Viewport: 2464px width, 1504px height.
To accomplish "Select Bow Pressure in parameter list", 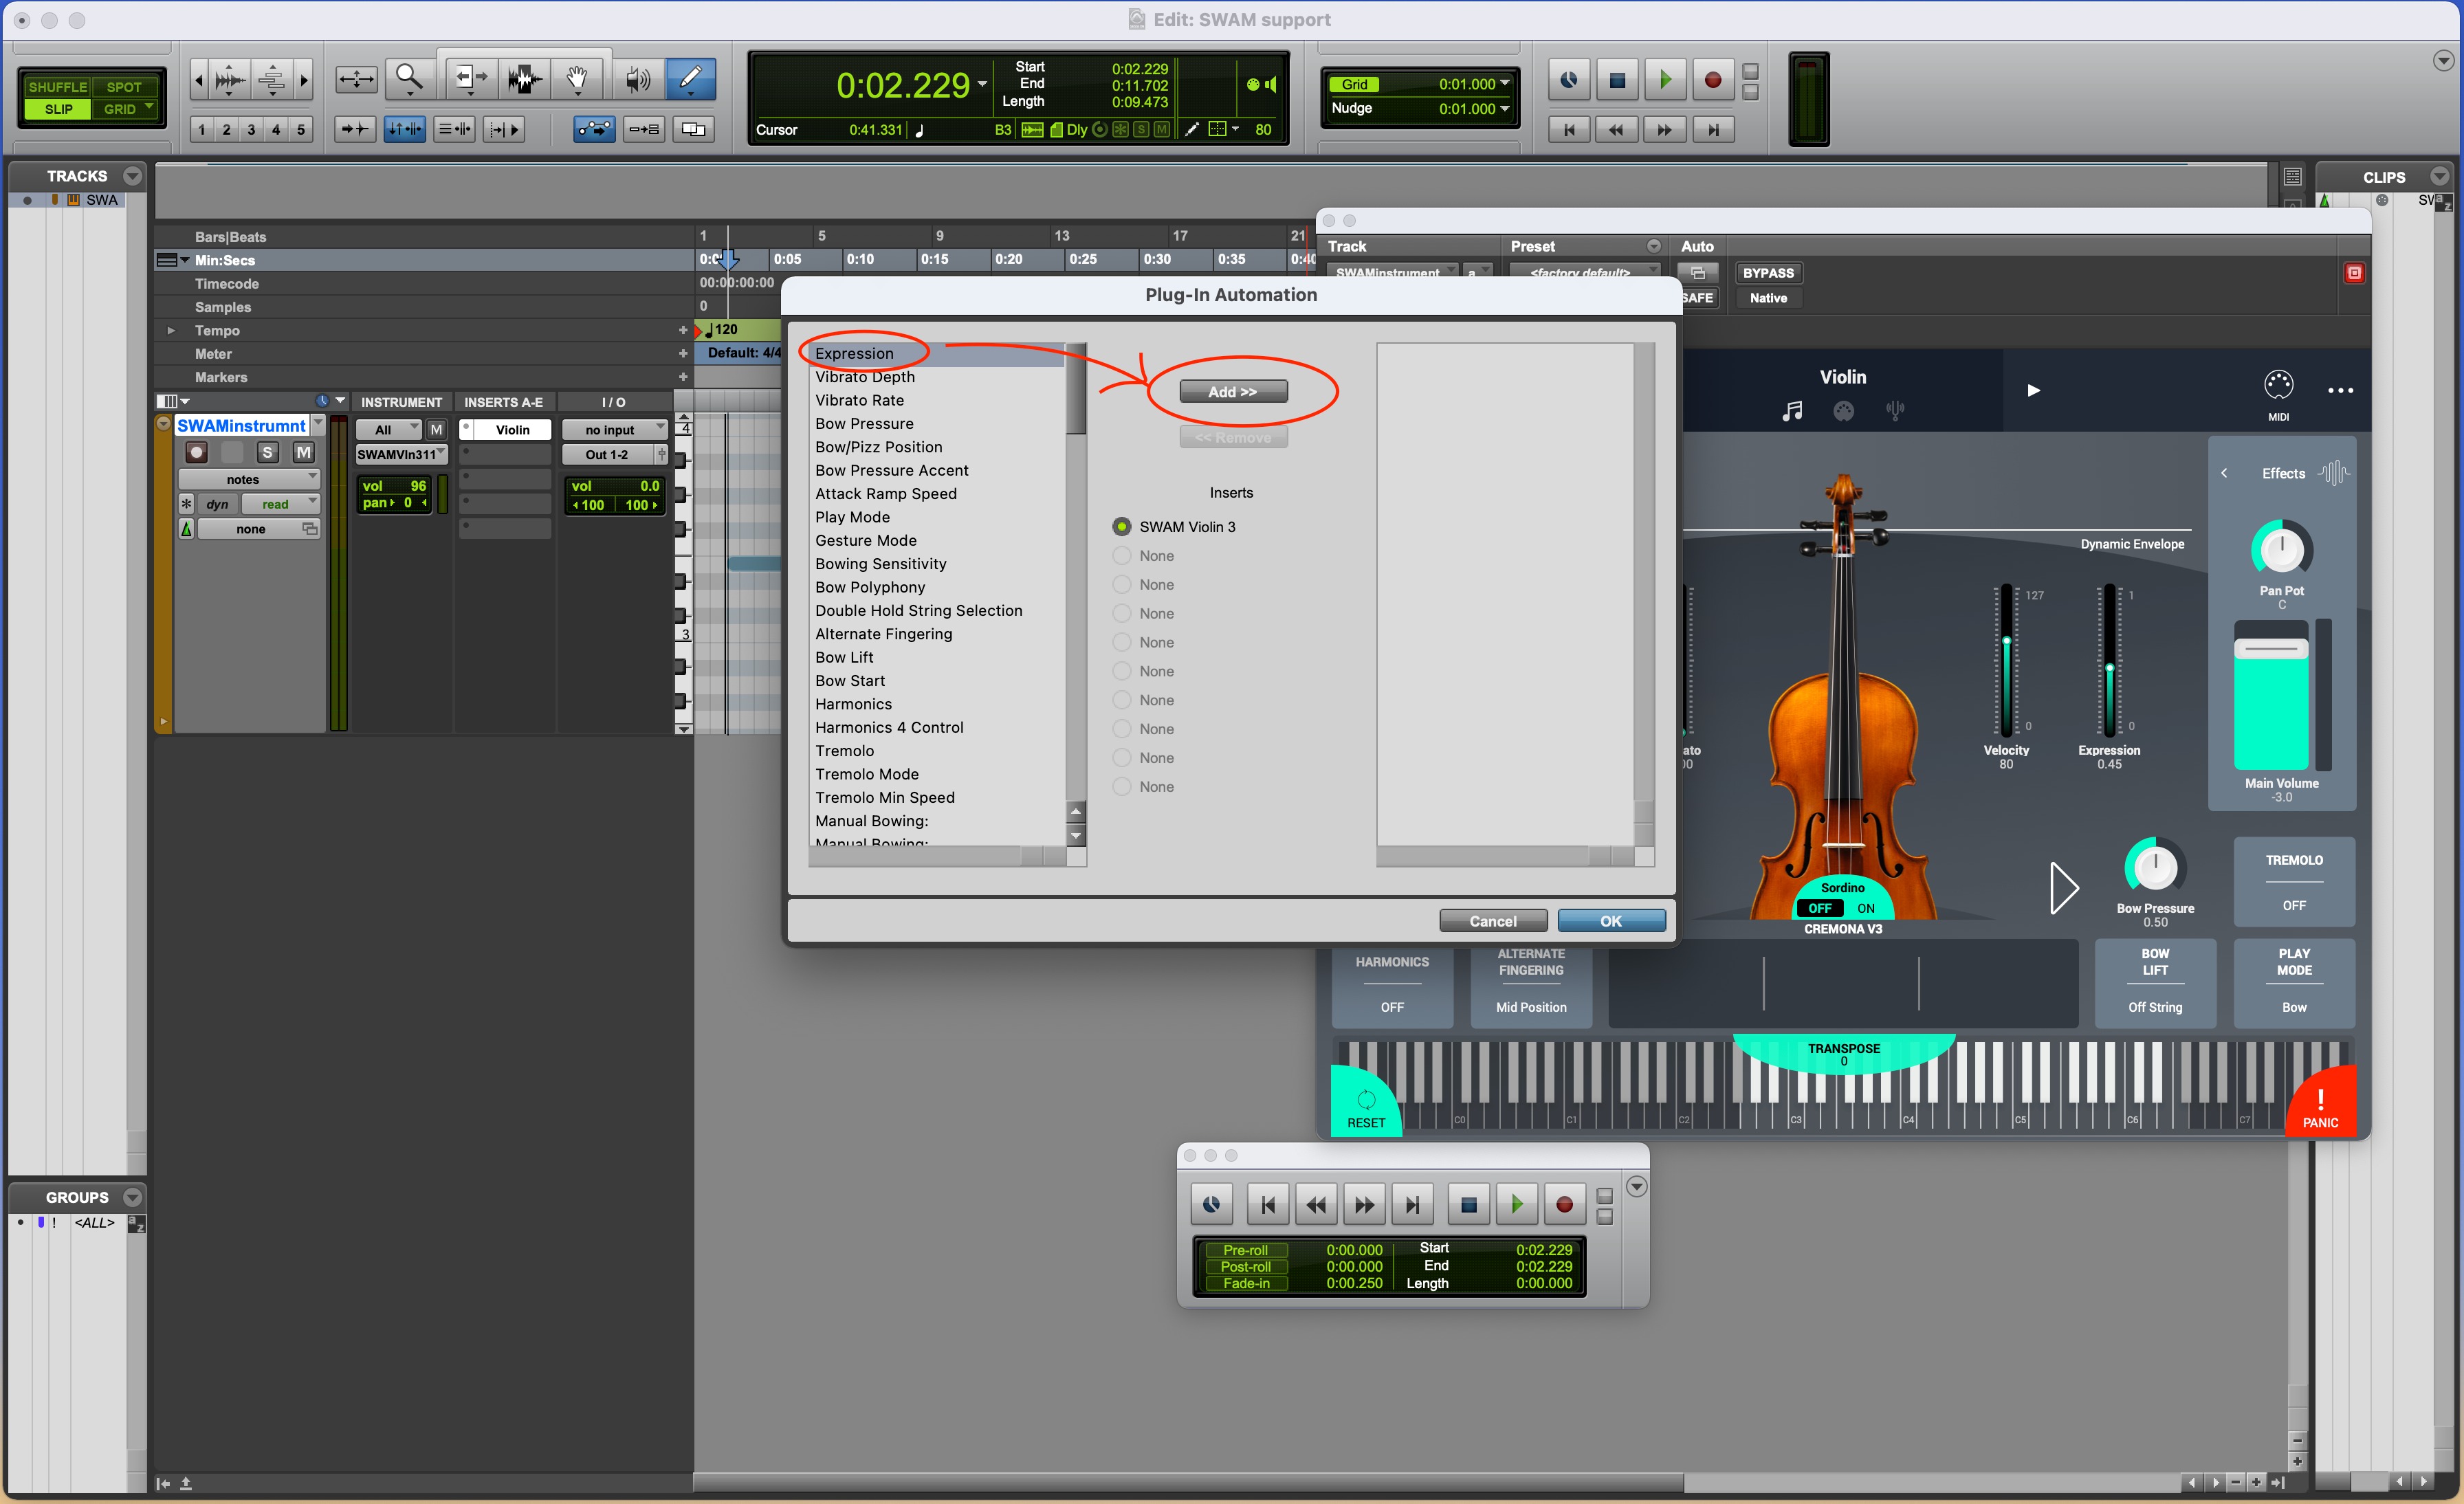I will click(864, 424).
